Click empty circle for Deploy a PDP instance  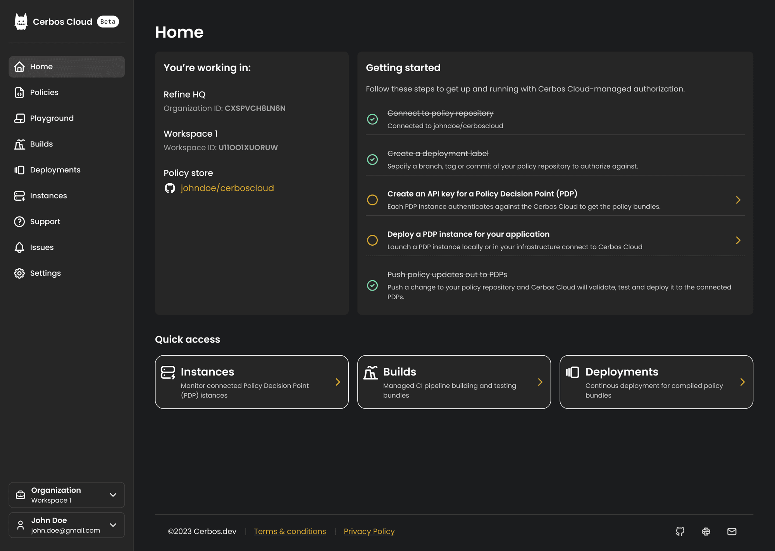[x=372, y=240]
